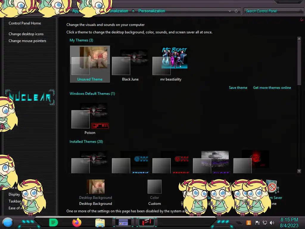Open the network tray icon

tap(264, 222)
